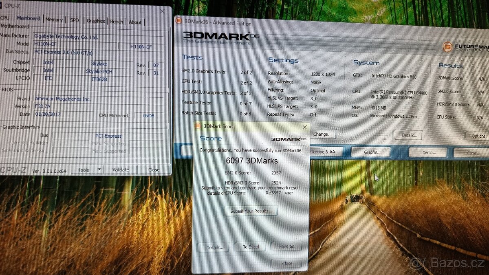Viewport: 489px width, 275px height.
Task: Click the HDR/SM3.0 Score value 2524
Action: pos(276,183)
